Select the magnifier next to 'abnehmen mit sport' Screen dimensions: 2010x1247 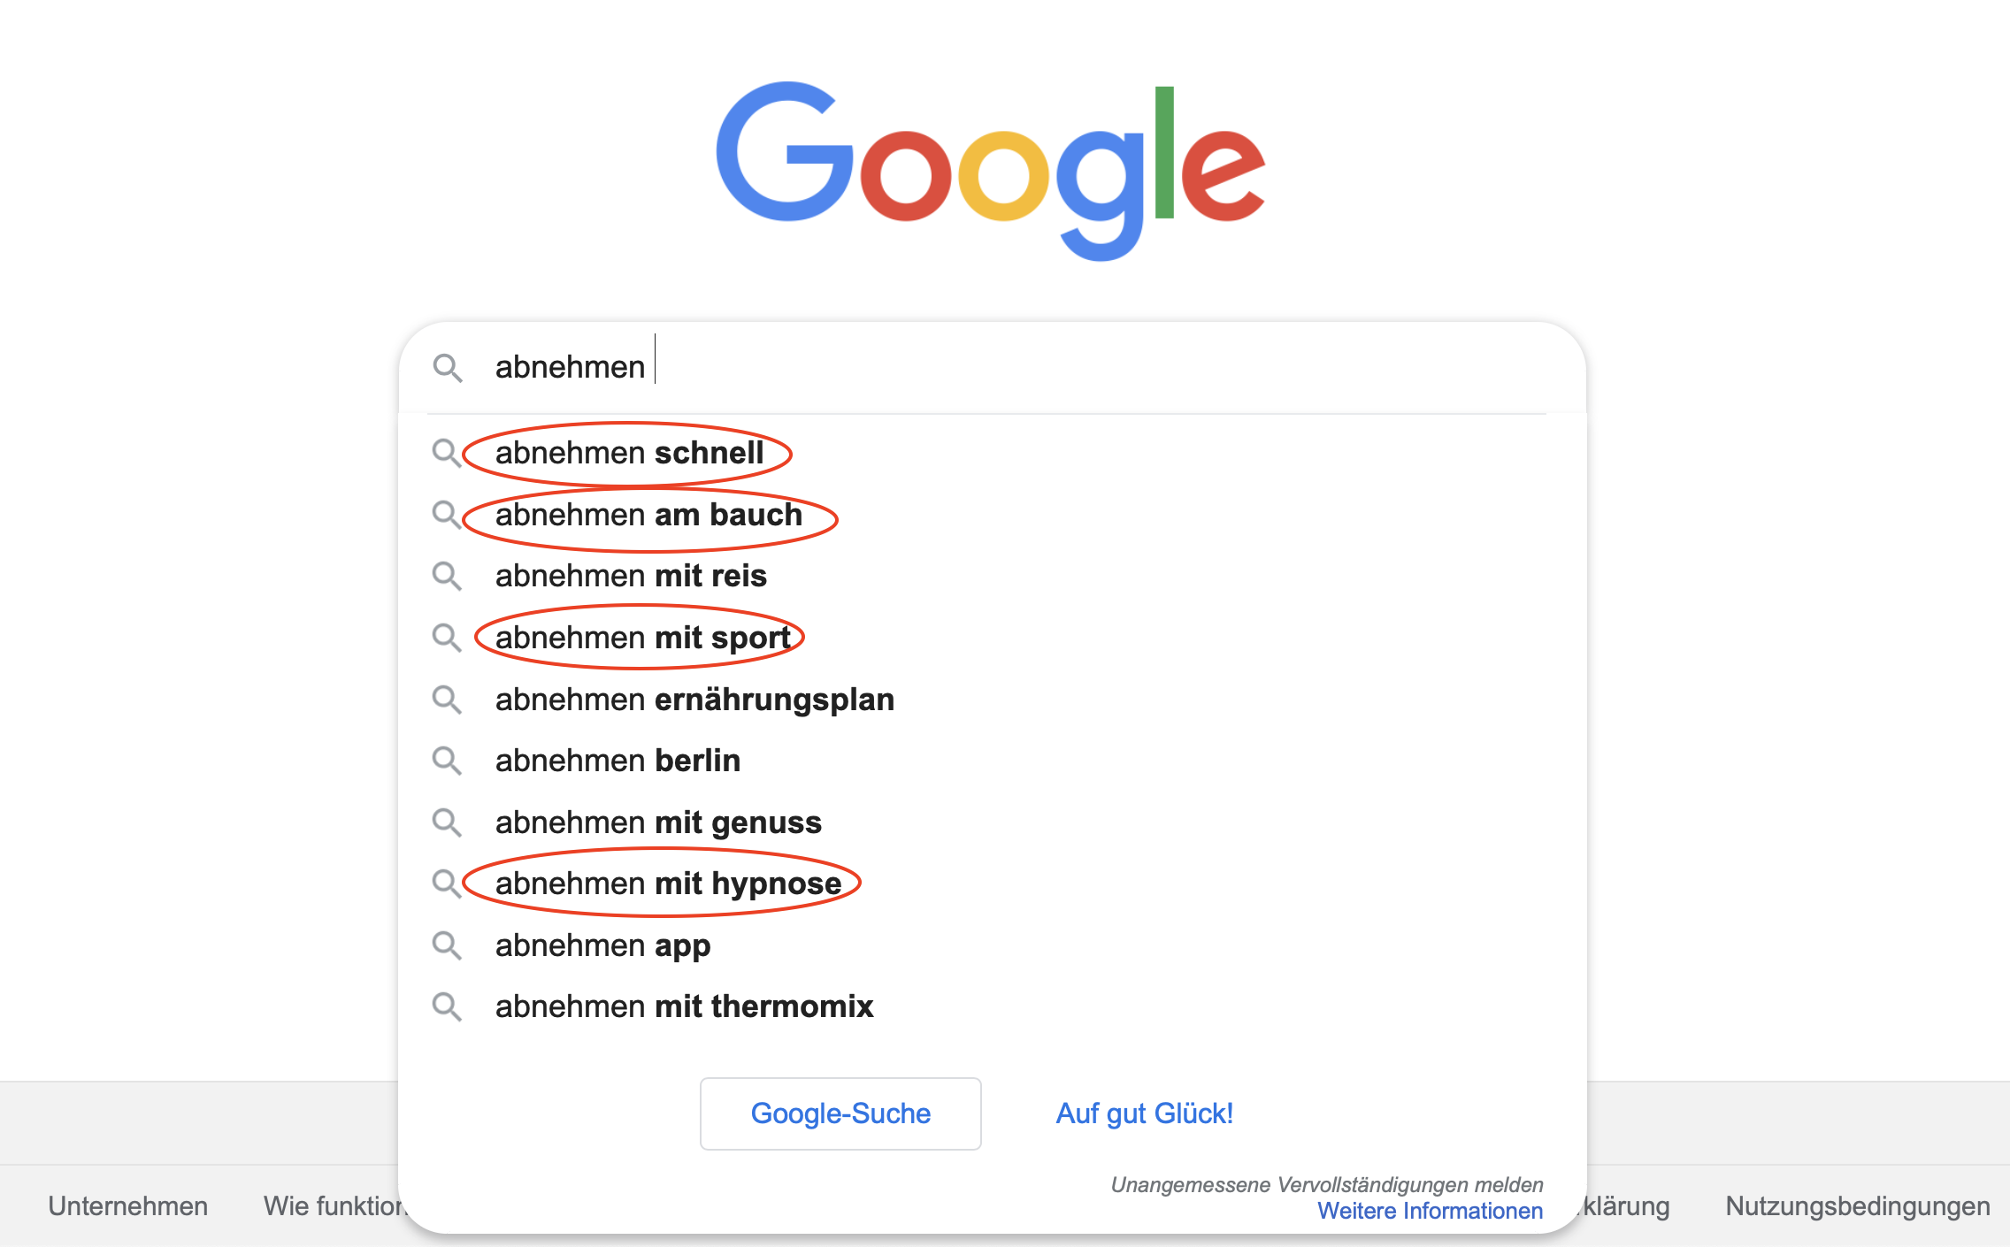pos(448,638)
